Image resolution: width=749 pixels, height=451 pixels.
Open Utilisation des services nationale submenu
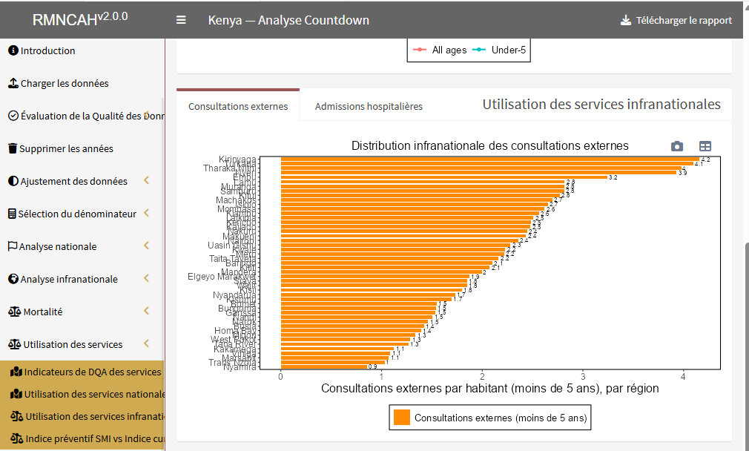point(94,394)
